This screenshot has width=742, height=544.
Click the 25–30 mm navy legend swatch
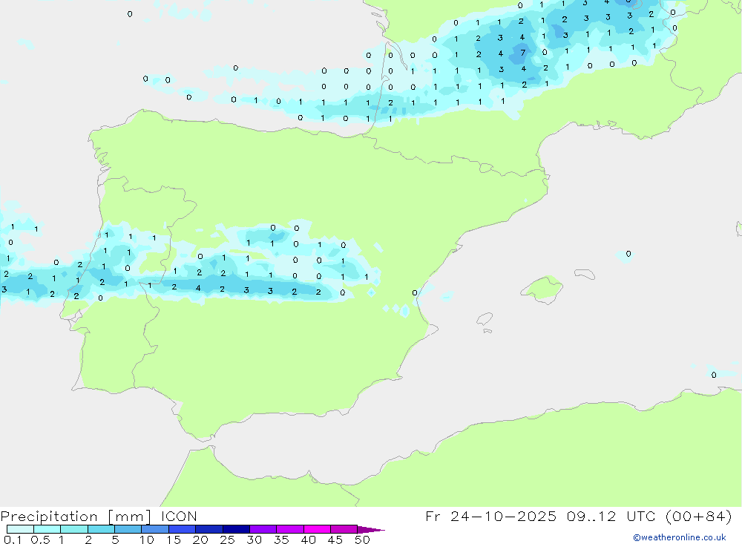(236, 529)
